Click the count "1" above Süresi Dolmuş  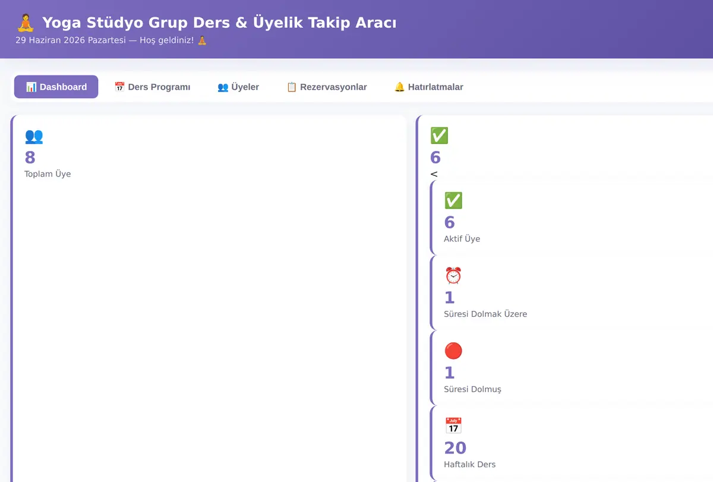pos(449,373)
